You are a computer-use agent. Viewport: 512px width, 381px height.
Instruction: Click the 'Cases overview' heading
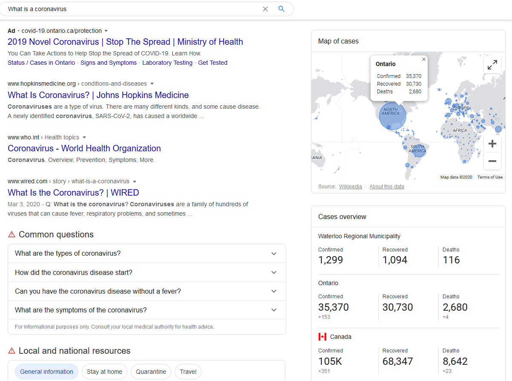342,217
